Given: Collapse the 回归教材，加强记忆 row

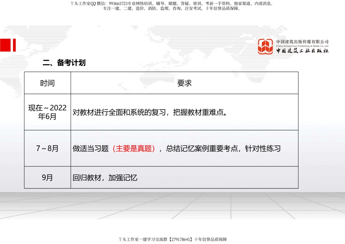Looking at the screenshot, I should [x=105, y=177].
